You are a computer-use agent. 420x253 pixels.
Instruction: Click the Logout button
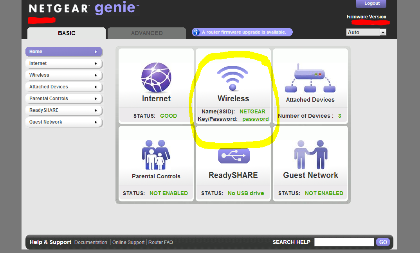(371, 4)
